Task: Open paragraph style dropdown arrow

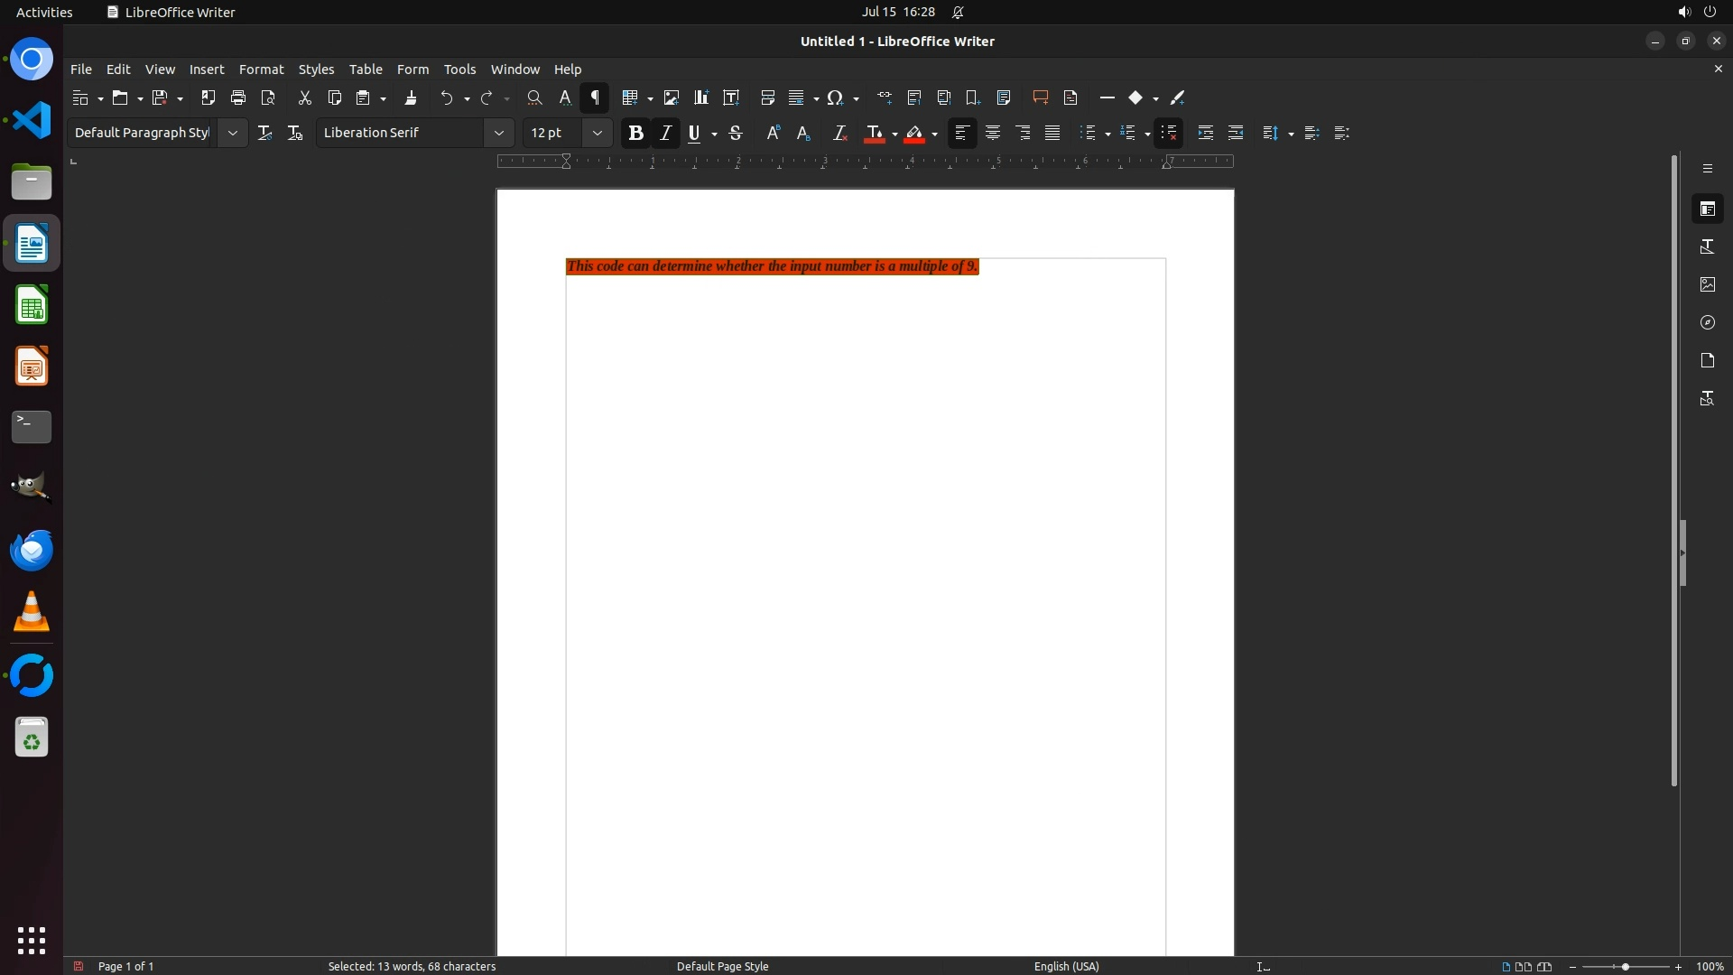Action: [x=232, y=133]
